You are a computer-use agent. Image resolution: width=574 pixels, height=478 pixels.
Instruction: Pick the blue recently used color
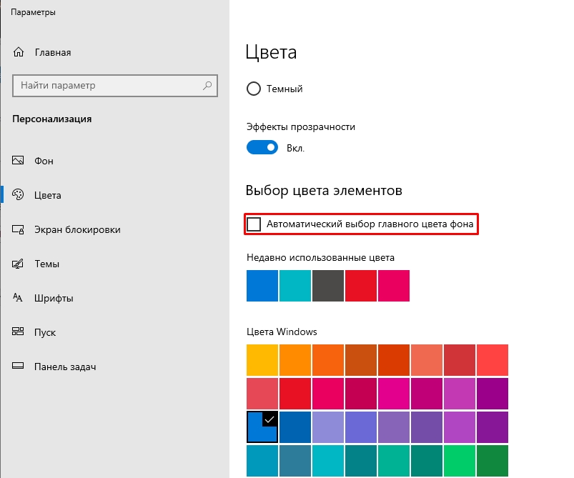(x=262, y=286)
